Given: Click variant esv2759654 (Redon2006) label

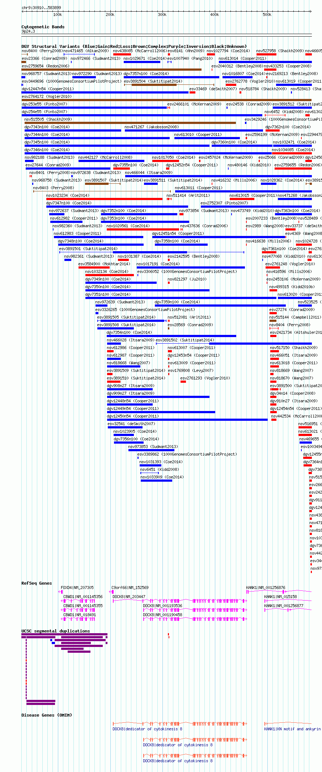Looking at the screenshot, I should [x=46, y=66].
